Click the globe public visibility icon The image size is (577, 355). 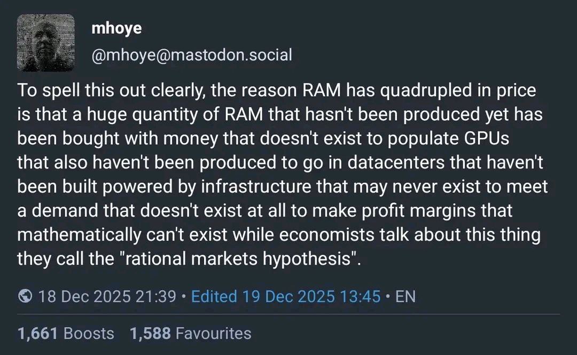click(25, 296)
